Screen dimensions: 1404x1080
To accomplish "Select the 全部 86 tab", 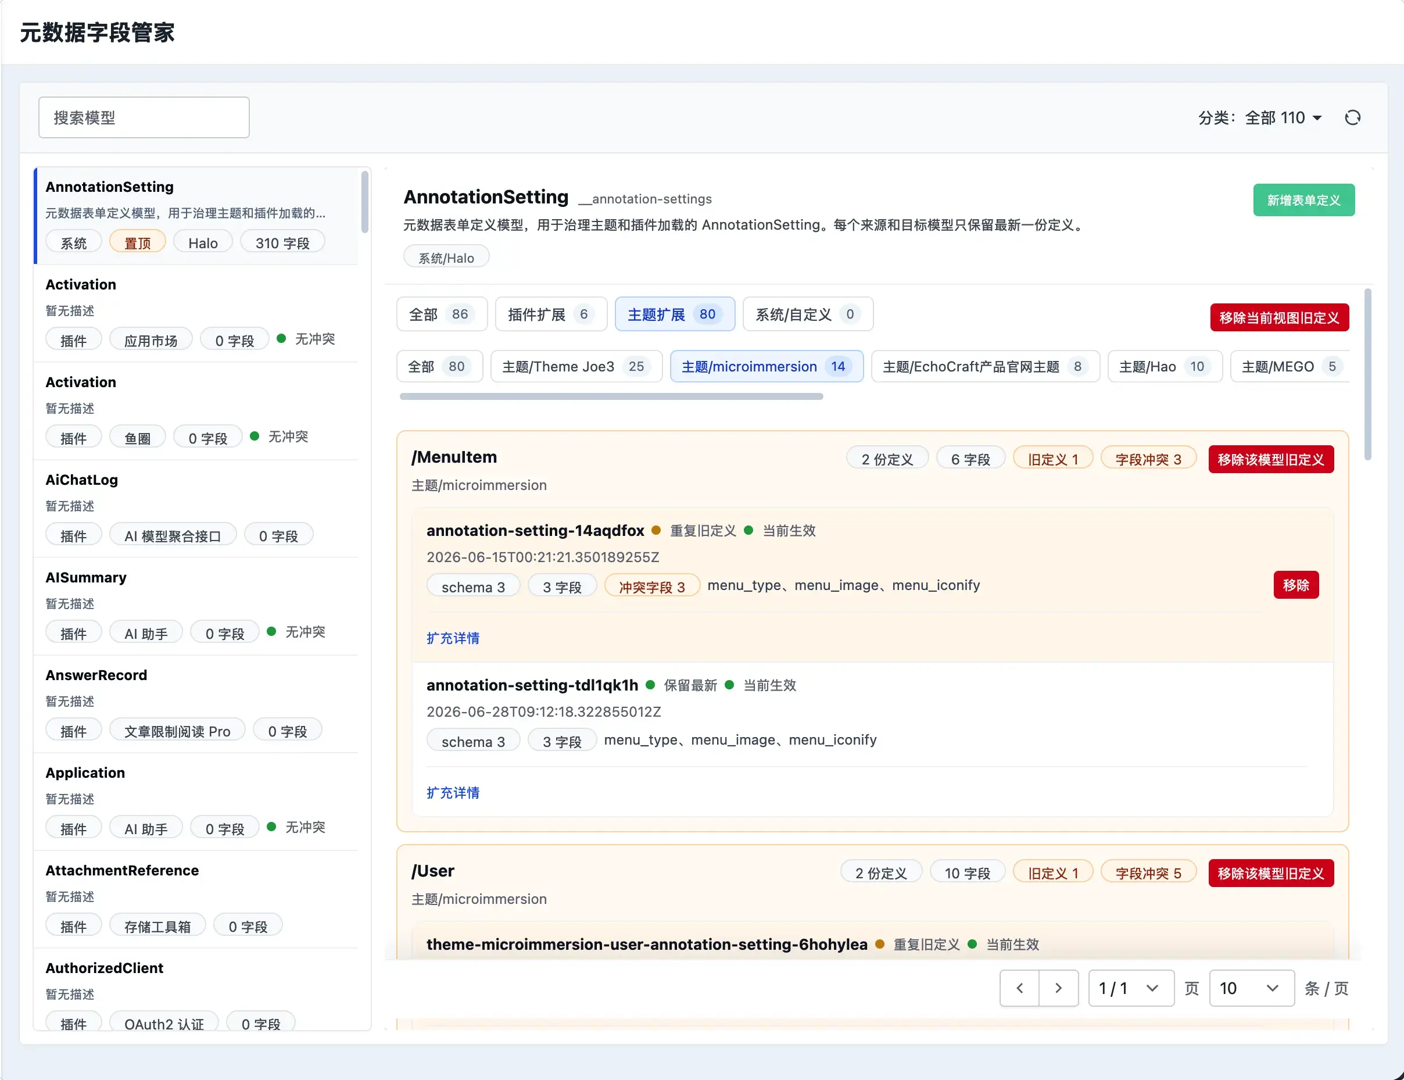I will (442, 314).
